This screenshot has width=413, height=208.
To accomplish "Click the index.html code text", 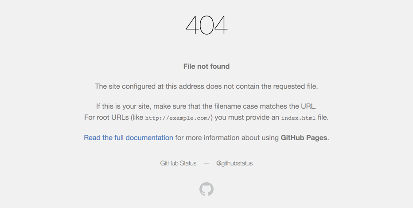I will (x=298, y=118).
